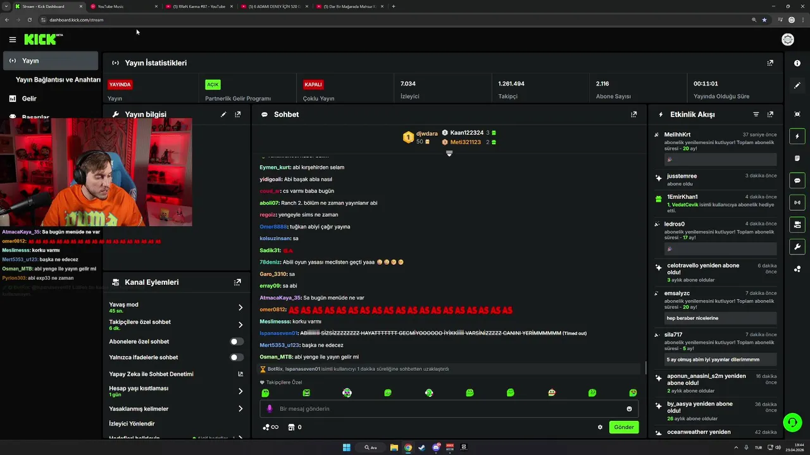
Task: Toggle the channel actions panel button in sidebar
Action: tap(797, 224)
